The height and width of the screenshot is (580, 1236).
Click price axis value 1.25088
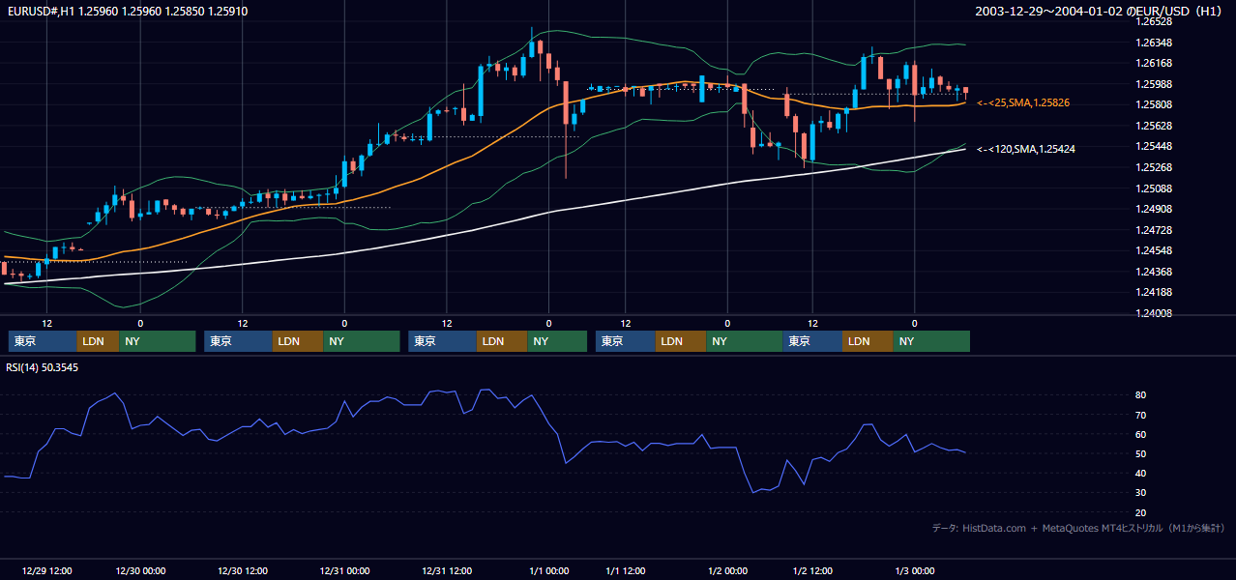[1154, 188]
